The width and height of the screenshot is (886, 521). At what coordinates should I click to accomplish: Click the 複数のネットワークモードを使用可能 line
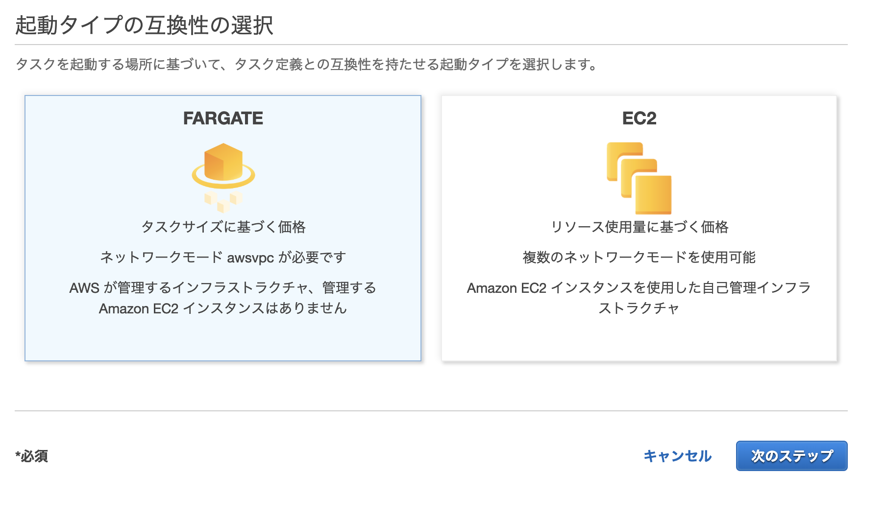click(639, 257)
